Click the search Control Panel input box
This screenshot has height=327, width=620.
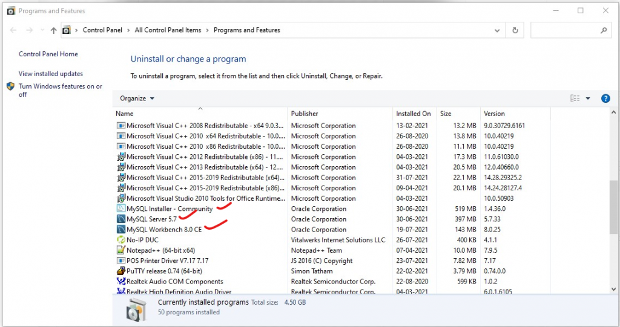(571, 30)
